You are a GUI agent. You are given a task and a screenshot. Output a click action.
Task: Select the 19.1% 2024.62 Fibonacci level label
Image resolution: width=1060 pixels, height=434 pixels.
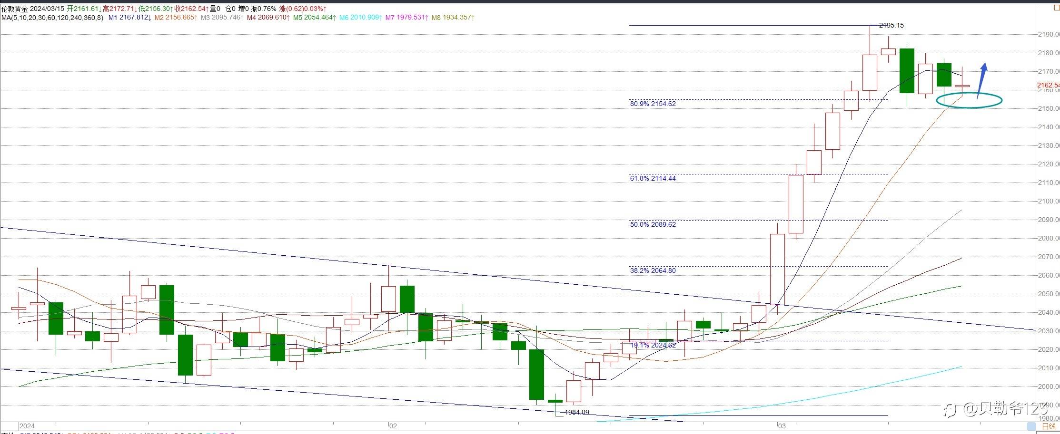tap(653, 345)
